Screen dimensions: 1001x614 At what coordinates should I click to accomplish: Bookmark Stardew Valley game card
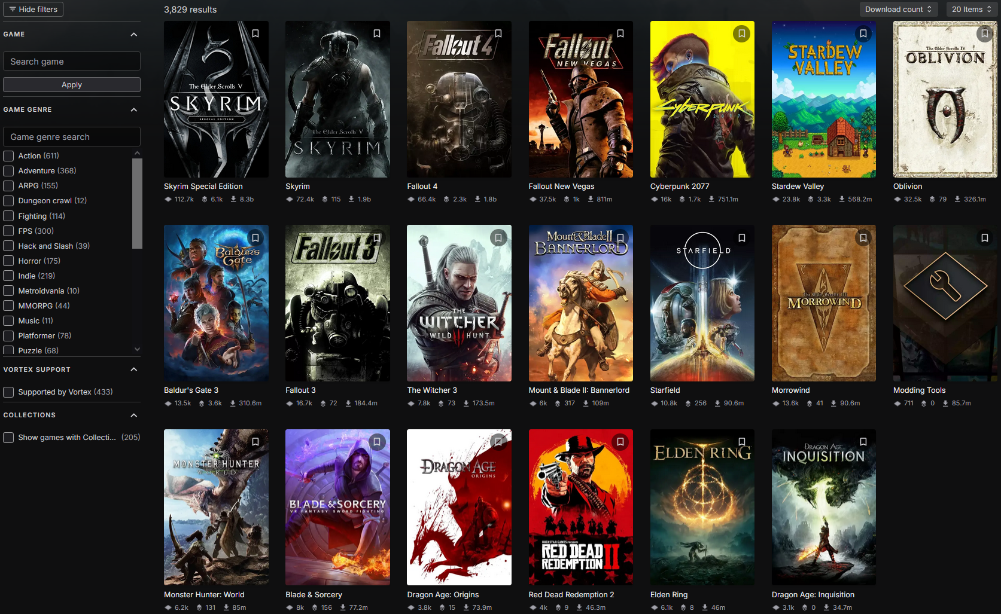click(863, 33)
